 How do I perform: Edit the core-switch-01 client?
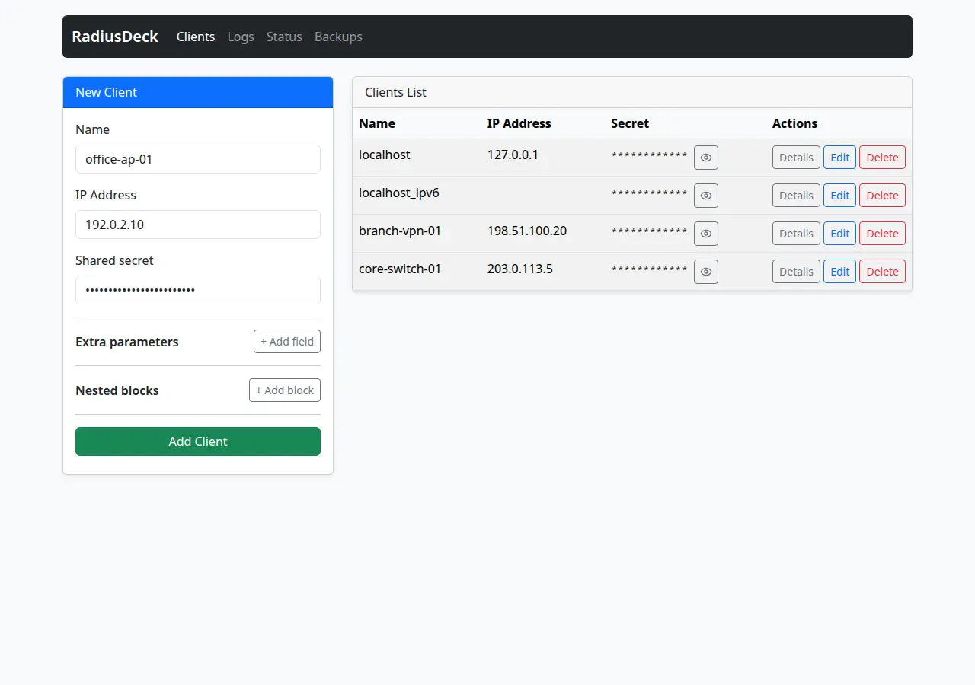tap(839, 272)
